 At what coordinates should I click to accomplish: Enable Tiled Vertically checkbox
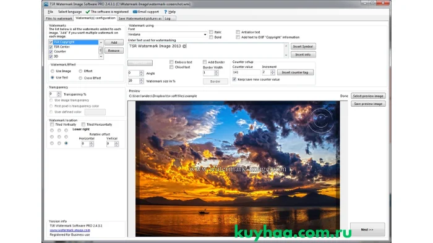coord(52,125)
